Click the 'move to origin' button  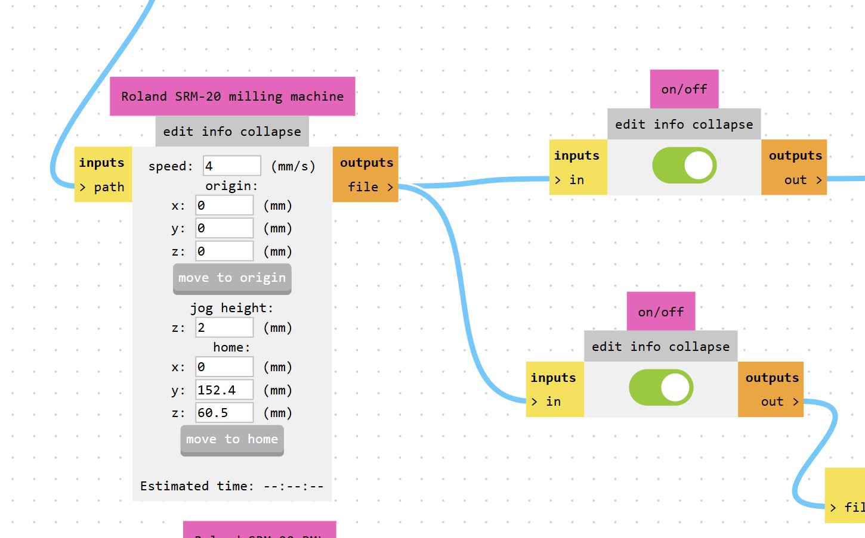232,278
